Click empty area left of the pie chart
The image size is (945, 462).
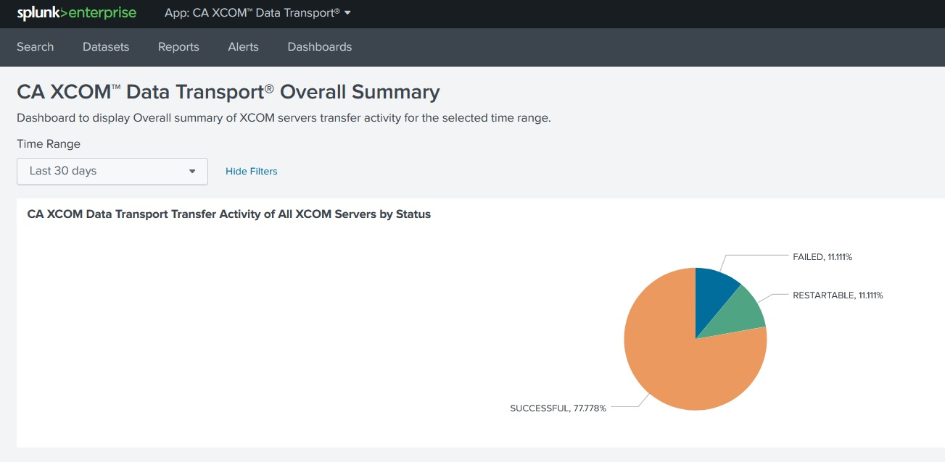(x=290, y=333)
